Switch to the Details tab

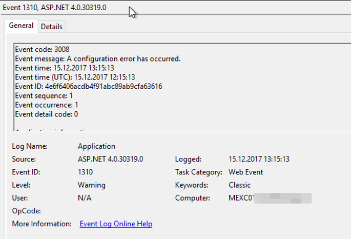point(51,26)
